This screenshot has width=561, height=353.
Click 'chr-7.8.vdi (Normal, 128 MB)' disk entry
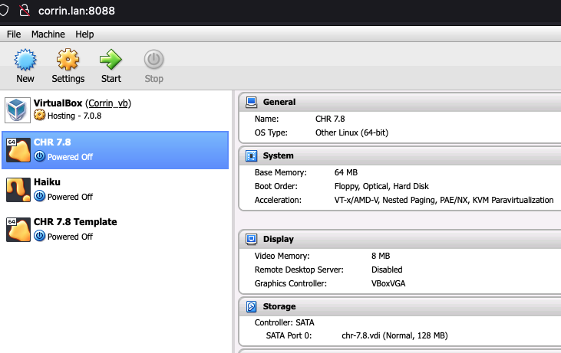[x=394, y=335]
